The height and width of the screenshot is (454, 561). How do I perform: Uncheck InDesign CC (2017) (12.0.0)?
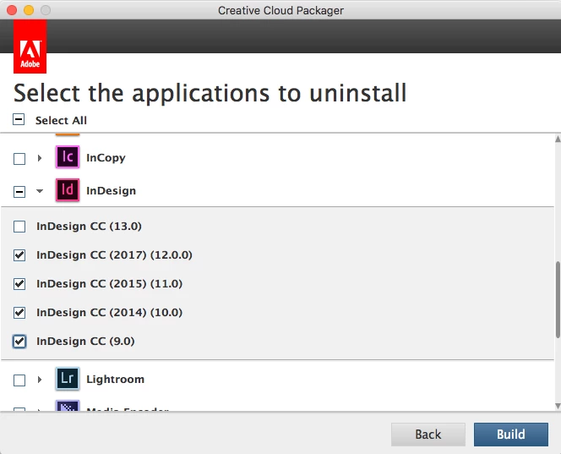pyautogui.click(x=19, y=255)
